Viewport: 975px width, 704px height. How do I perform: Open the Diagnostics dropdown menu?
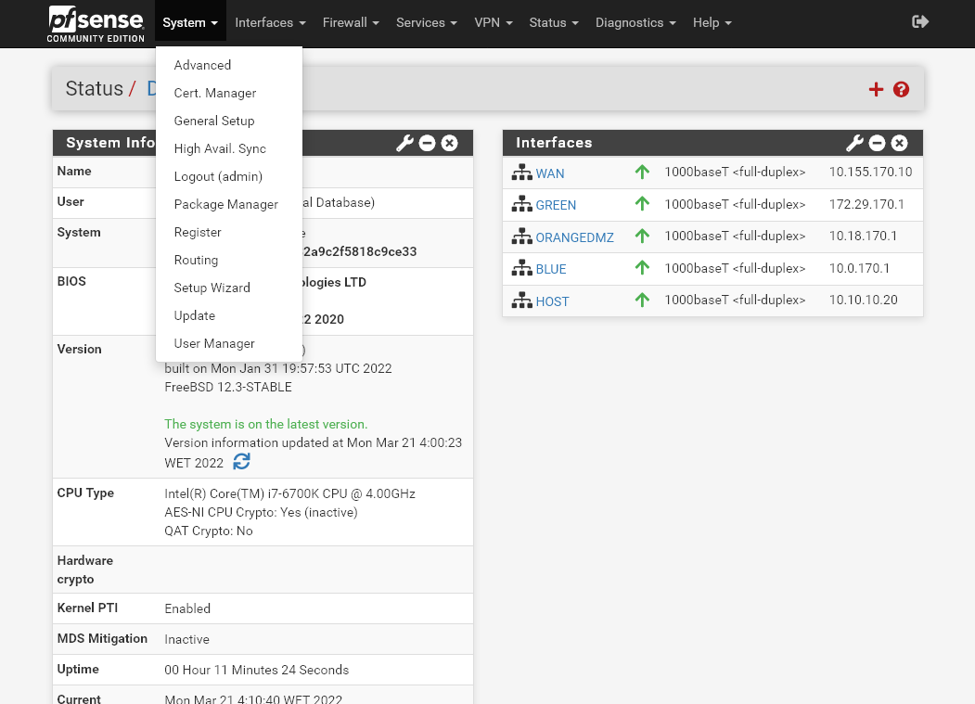coord(635,22)
